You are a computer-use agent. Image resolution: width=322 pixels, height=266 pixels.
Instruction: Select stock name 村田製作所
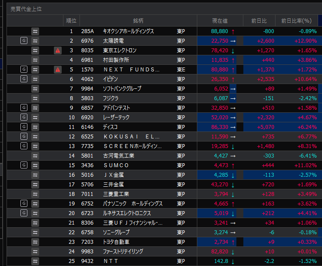point(116,60)
